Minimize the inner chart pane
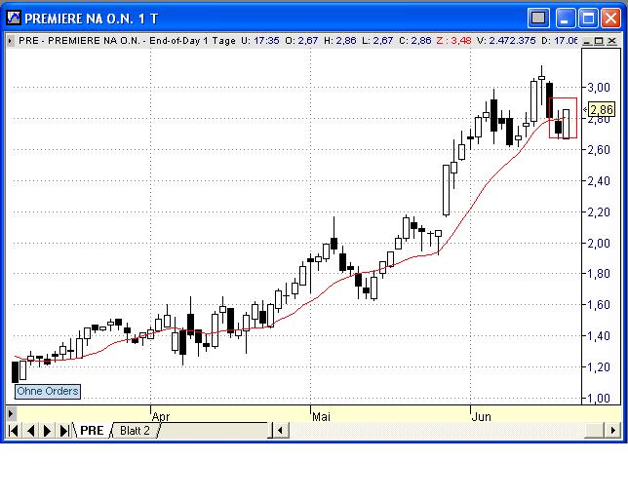Screen dimensions: 628x499 [x=587, y=41]
